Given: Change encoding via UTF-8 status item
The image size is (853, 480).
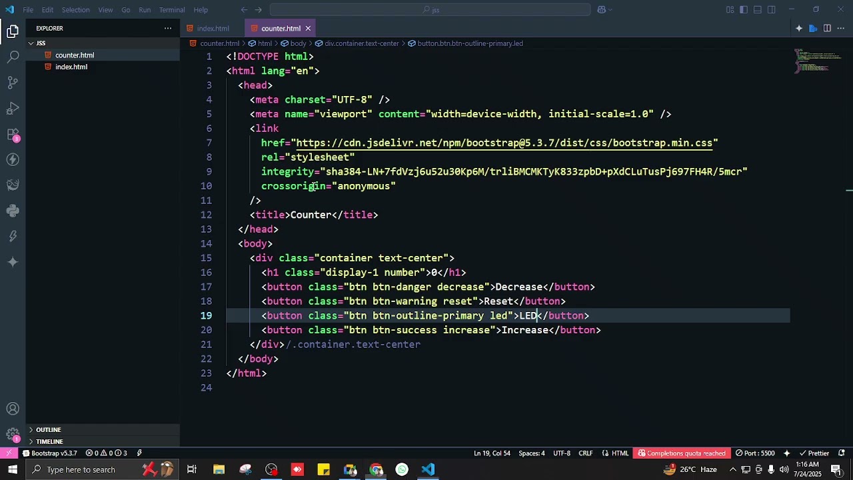Looking at the screenshot, I should [x=562, y=453].
